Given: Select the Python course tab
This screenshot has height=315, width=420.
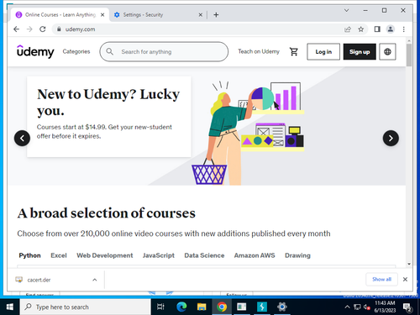Looking at the screenshot, I should (29, 255).
